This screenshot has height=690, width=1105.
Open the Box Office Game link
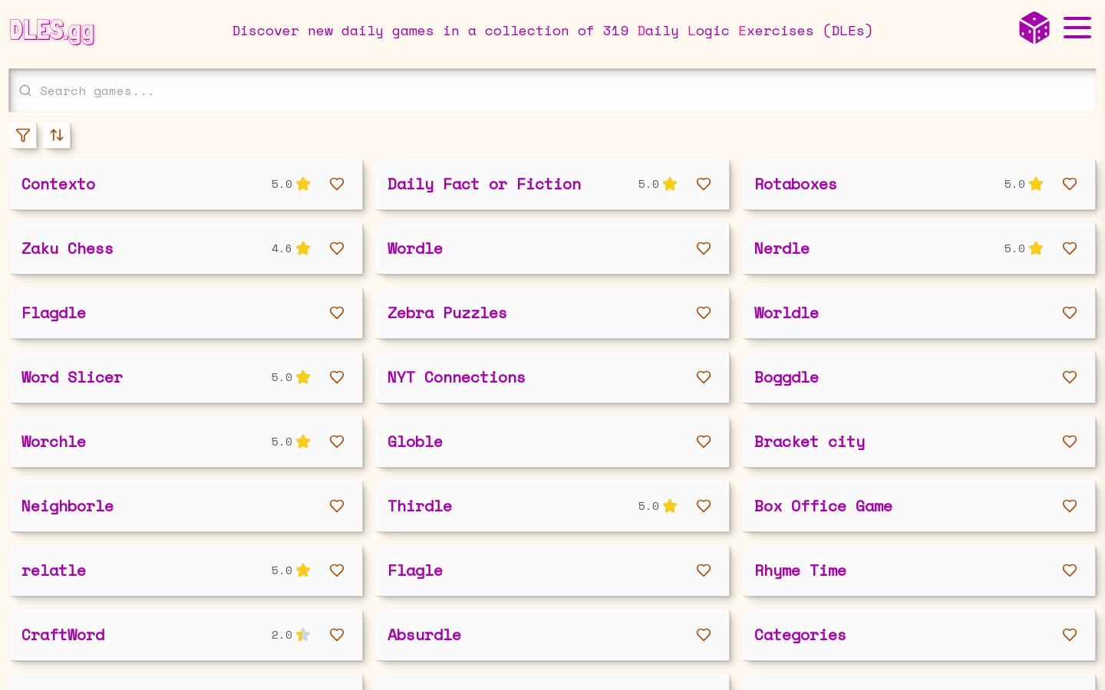823,506
